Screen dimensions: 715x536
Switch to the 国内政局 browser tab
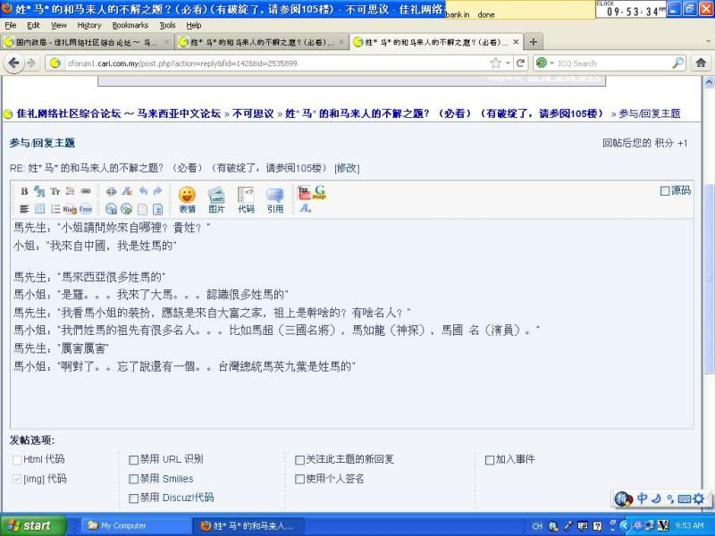click(x=85, y=42)
